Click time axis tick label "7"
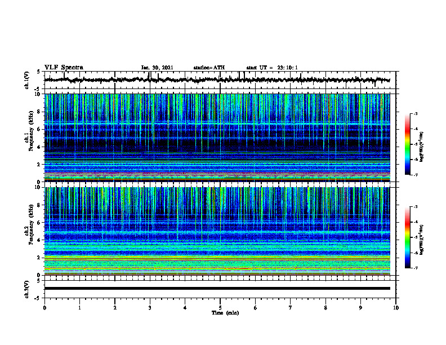This screenshot has width=446, height=345. click(291, 308)
